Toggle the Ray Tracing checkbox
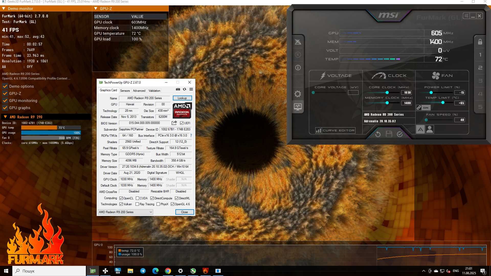The width and height of the screenshot is (491, 276). tap(137, 204)
